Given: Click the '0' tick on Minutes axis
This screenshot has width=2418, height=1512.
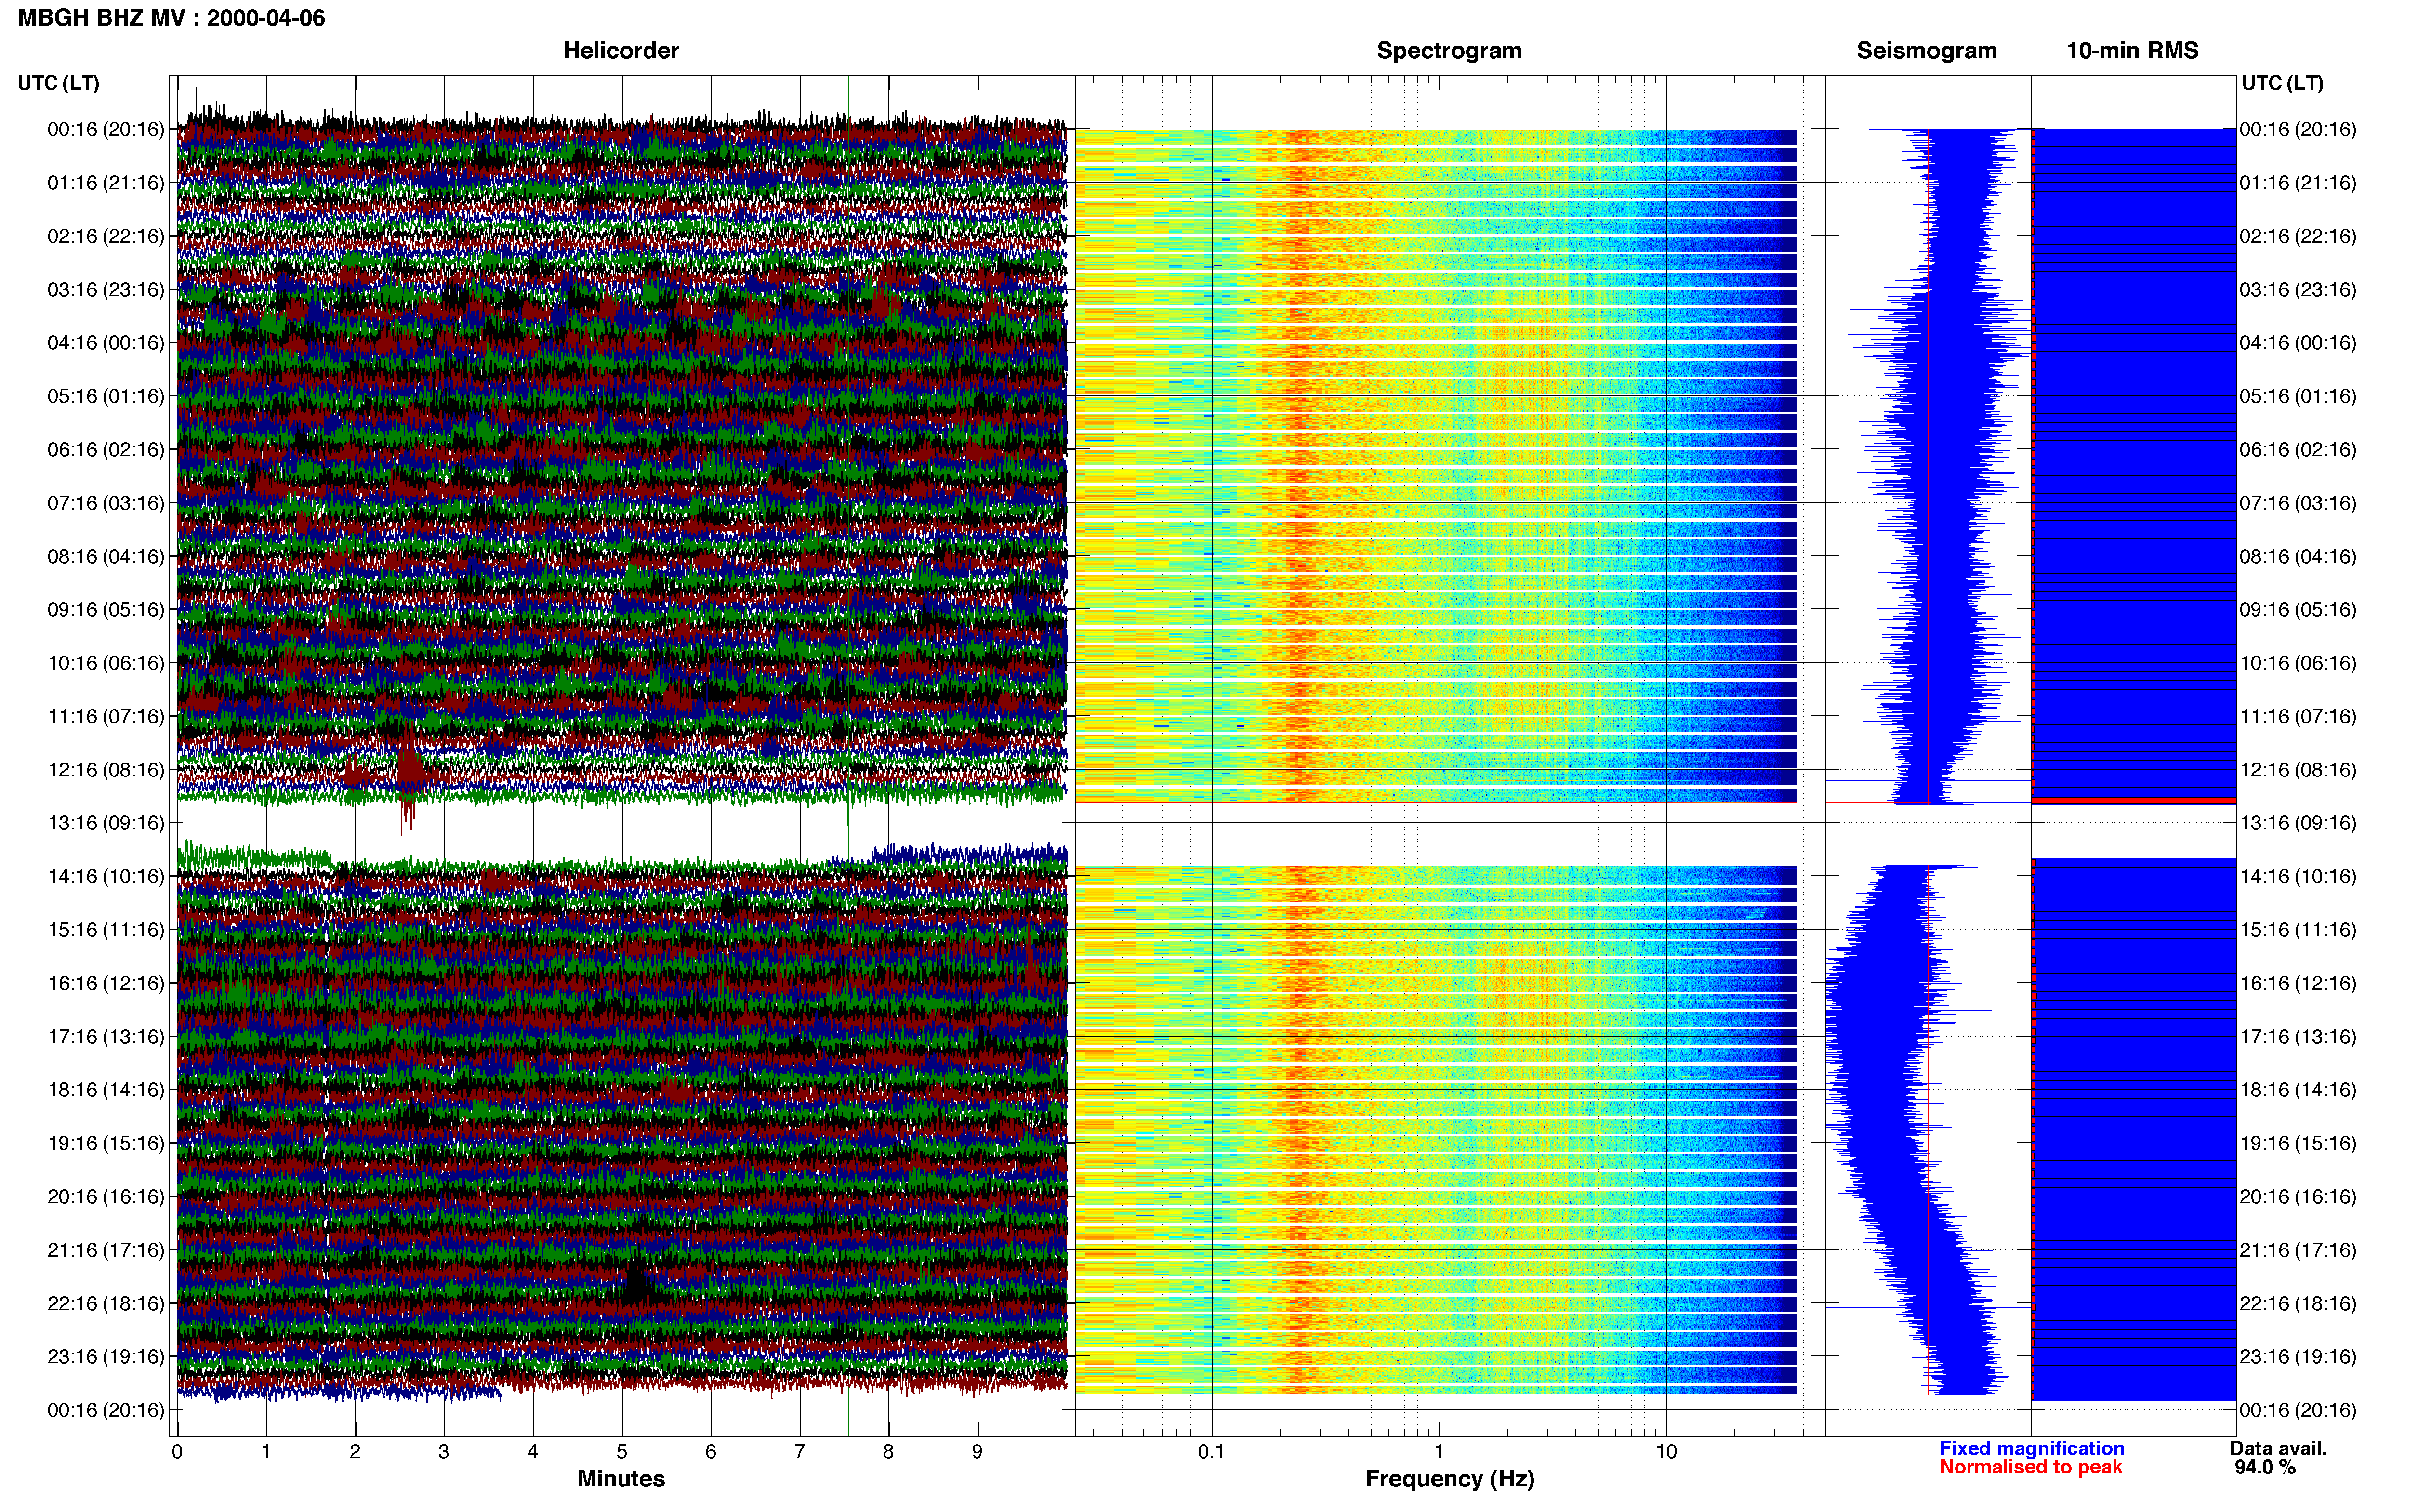Looking at the screenshot, I should (x=177, y=1452).
